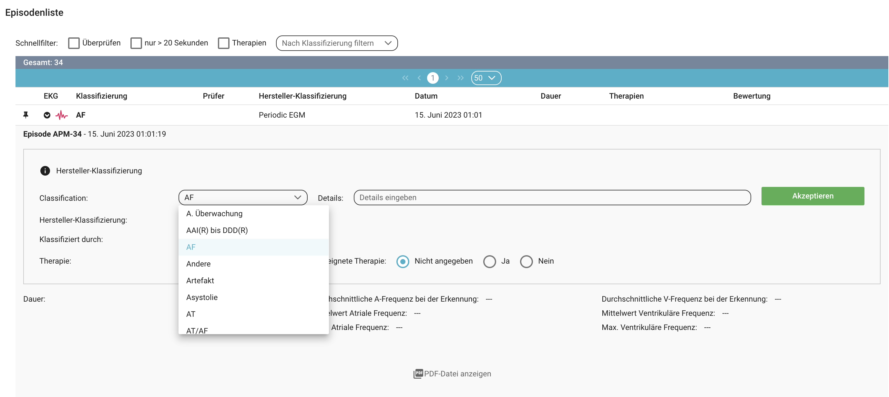Sort by the Datum column header
Image resolution: width=889 pixels, height=397 pixels.
point(426,96)
